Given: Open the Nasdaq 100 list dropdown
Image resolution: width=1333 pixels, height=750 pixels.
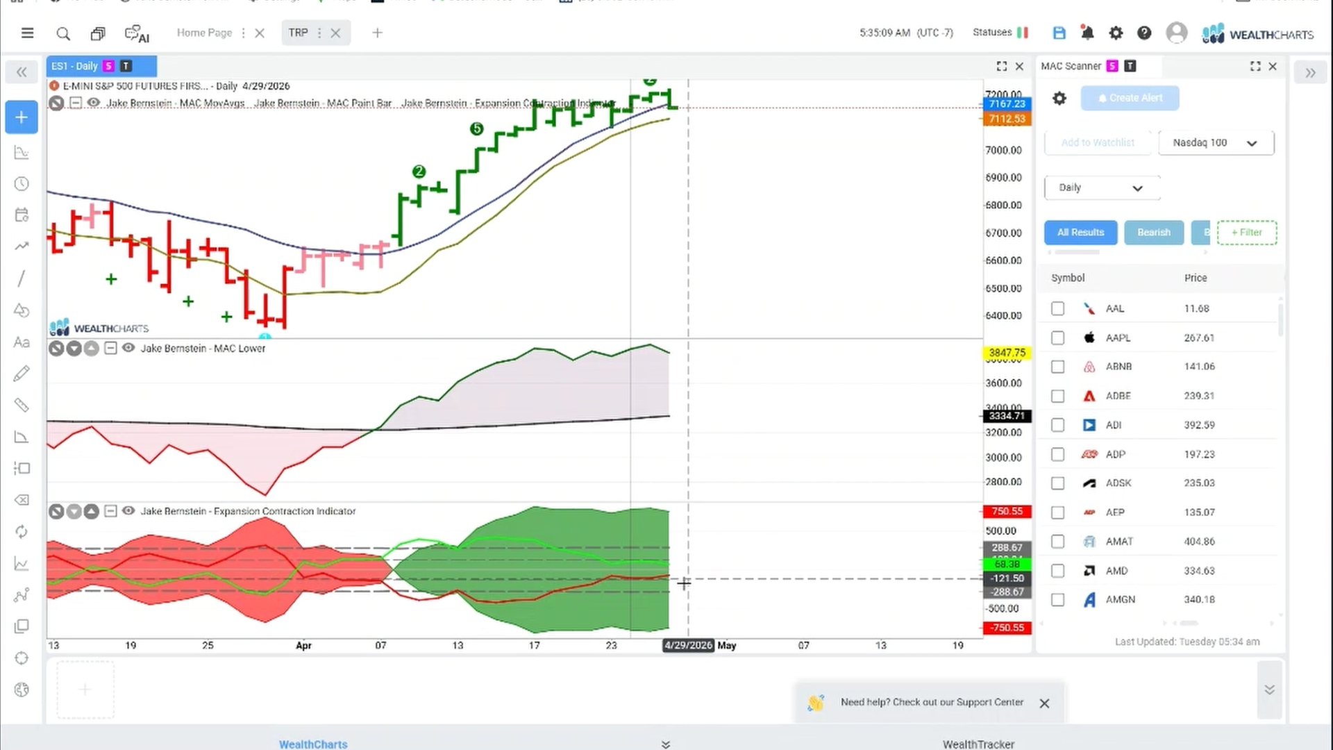Looking at the screenshot, I should click(x=1216, y=143).
